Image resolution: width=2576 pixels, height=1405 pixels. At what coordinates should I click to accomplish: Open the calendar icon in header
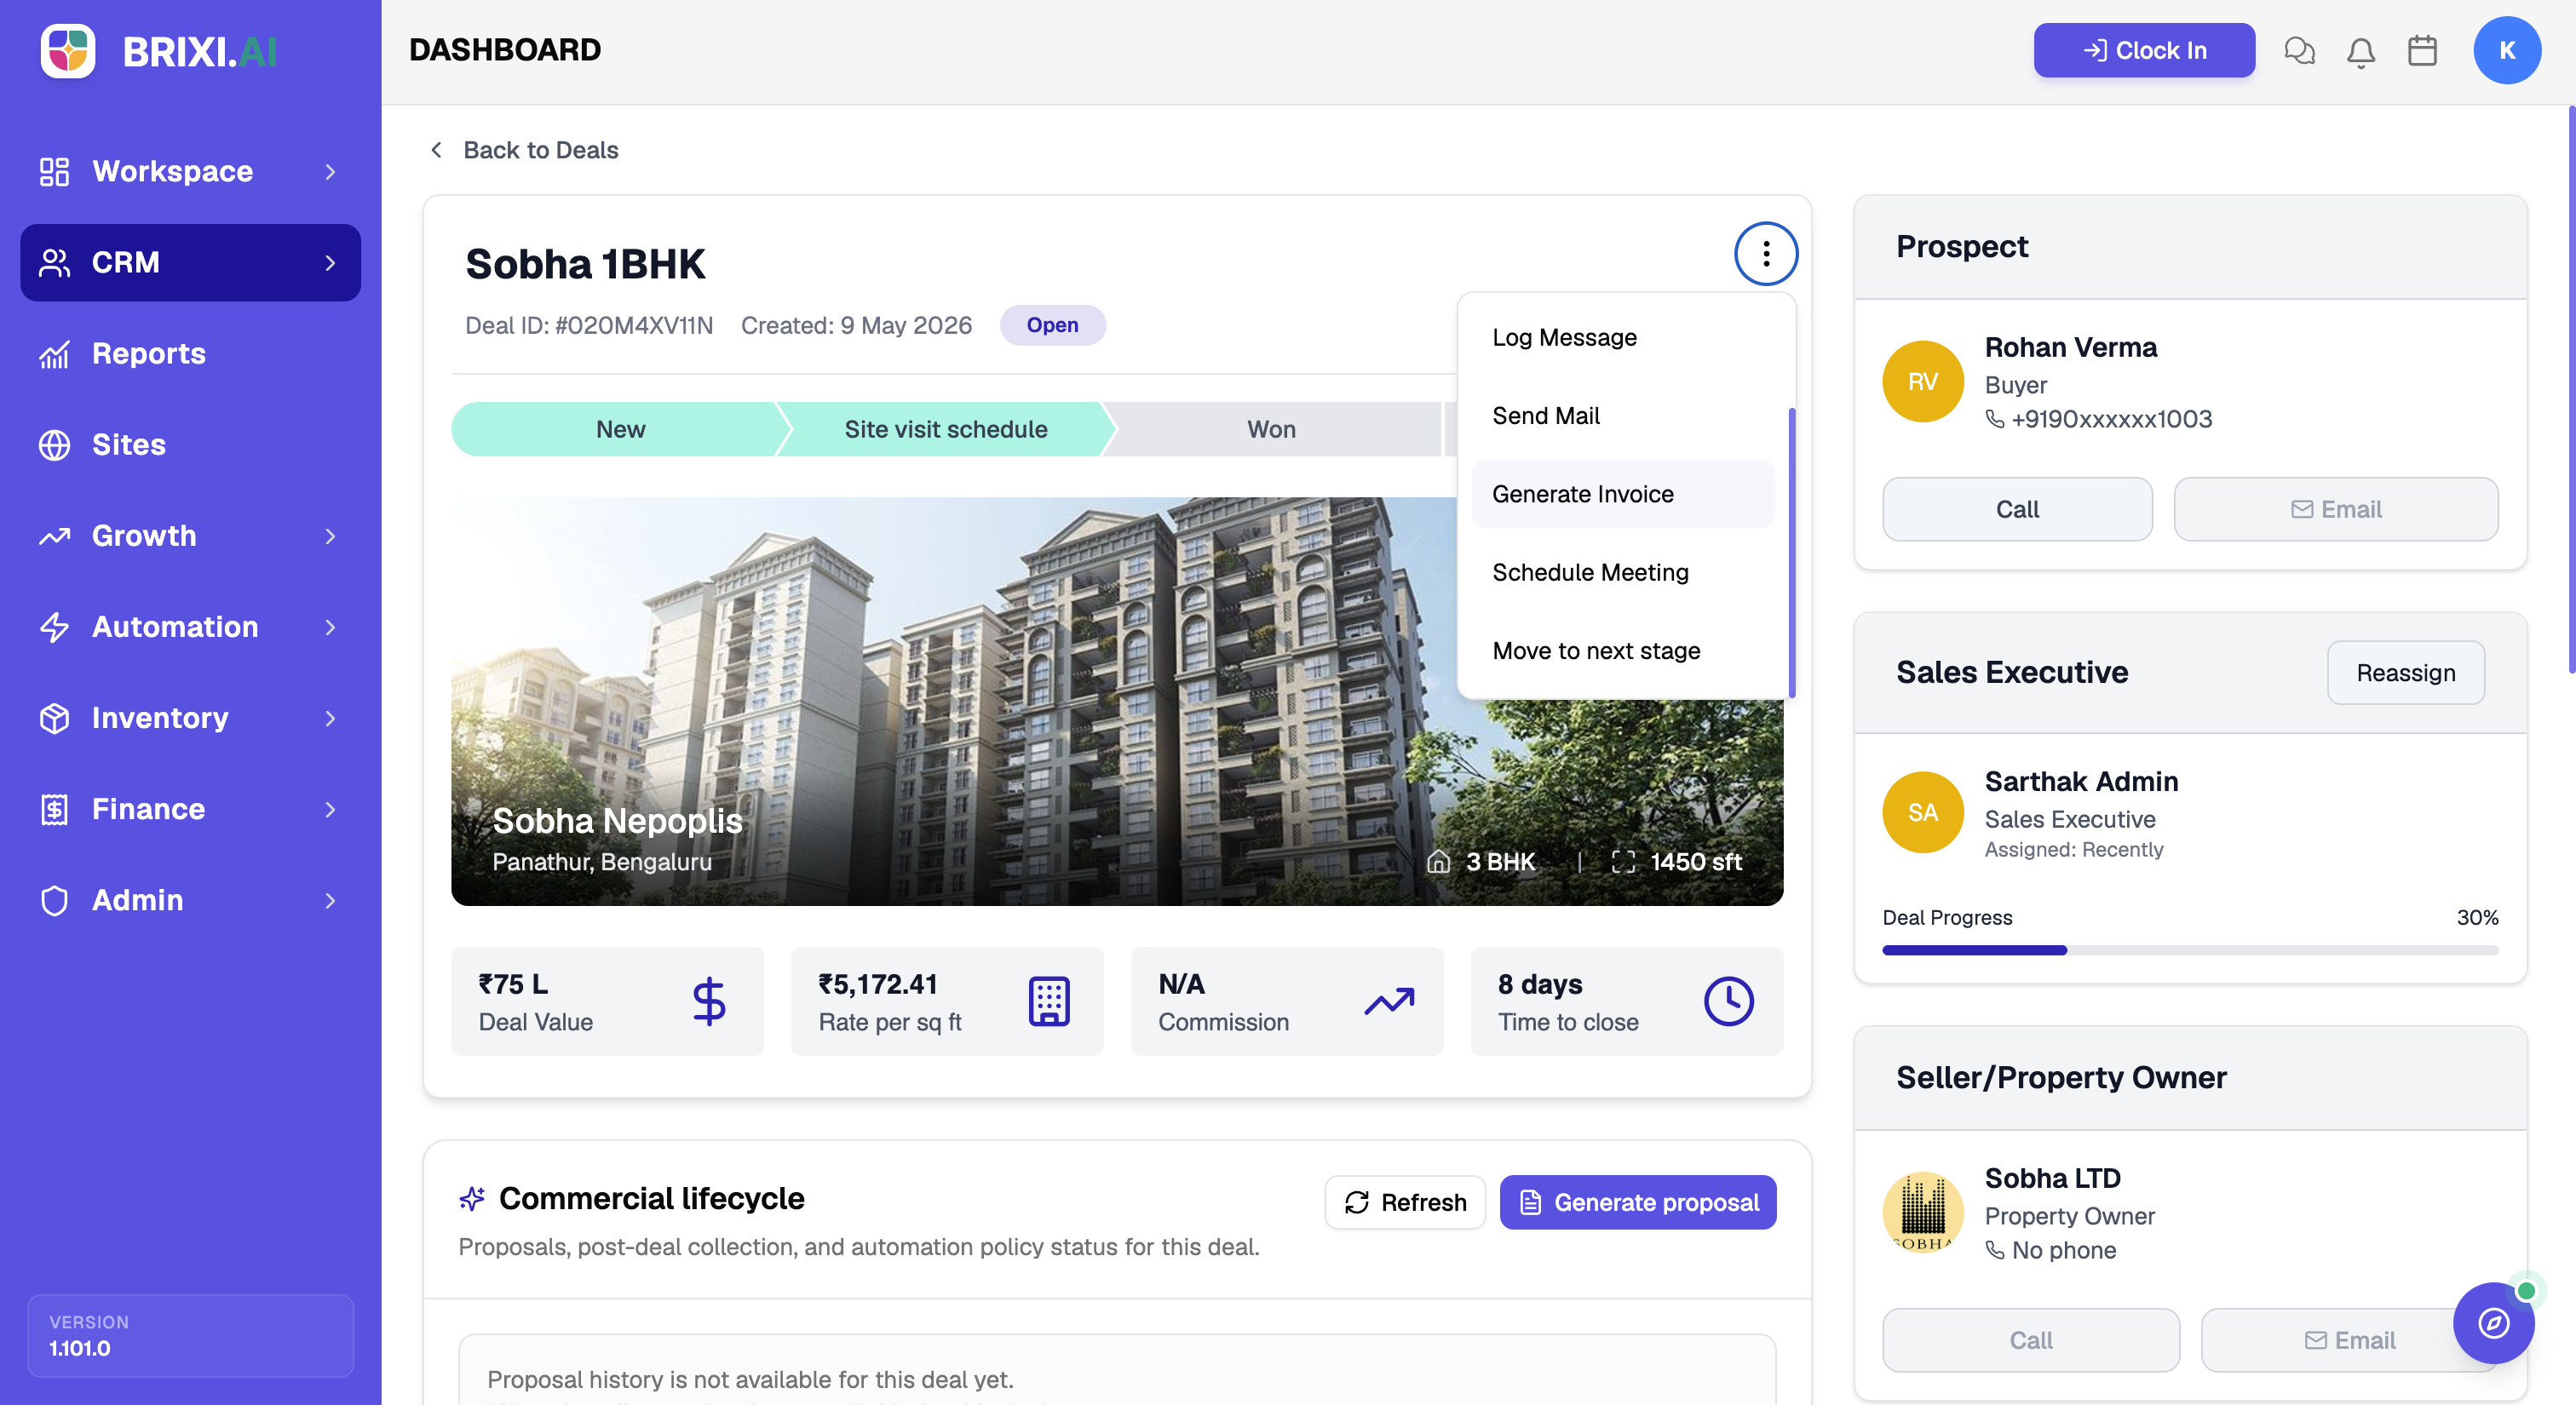[x=2422, y=50]
